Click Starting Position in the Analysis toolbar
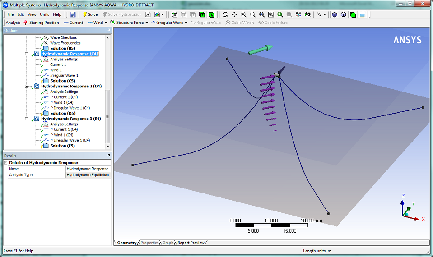Screen dimensions: 433x257 [x=41, y=23]
